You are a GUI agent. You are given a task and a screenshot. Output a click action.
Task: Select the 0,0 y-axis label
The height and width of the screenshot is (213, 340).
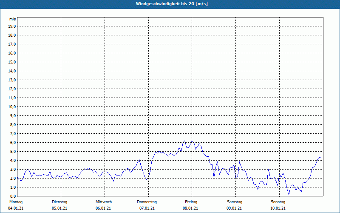click(13, 196)
